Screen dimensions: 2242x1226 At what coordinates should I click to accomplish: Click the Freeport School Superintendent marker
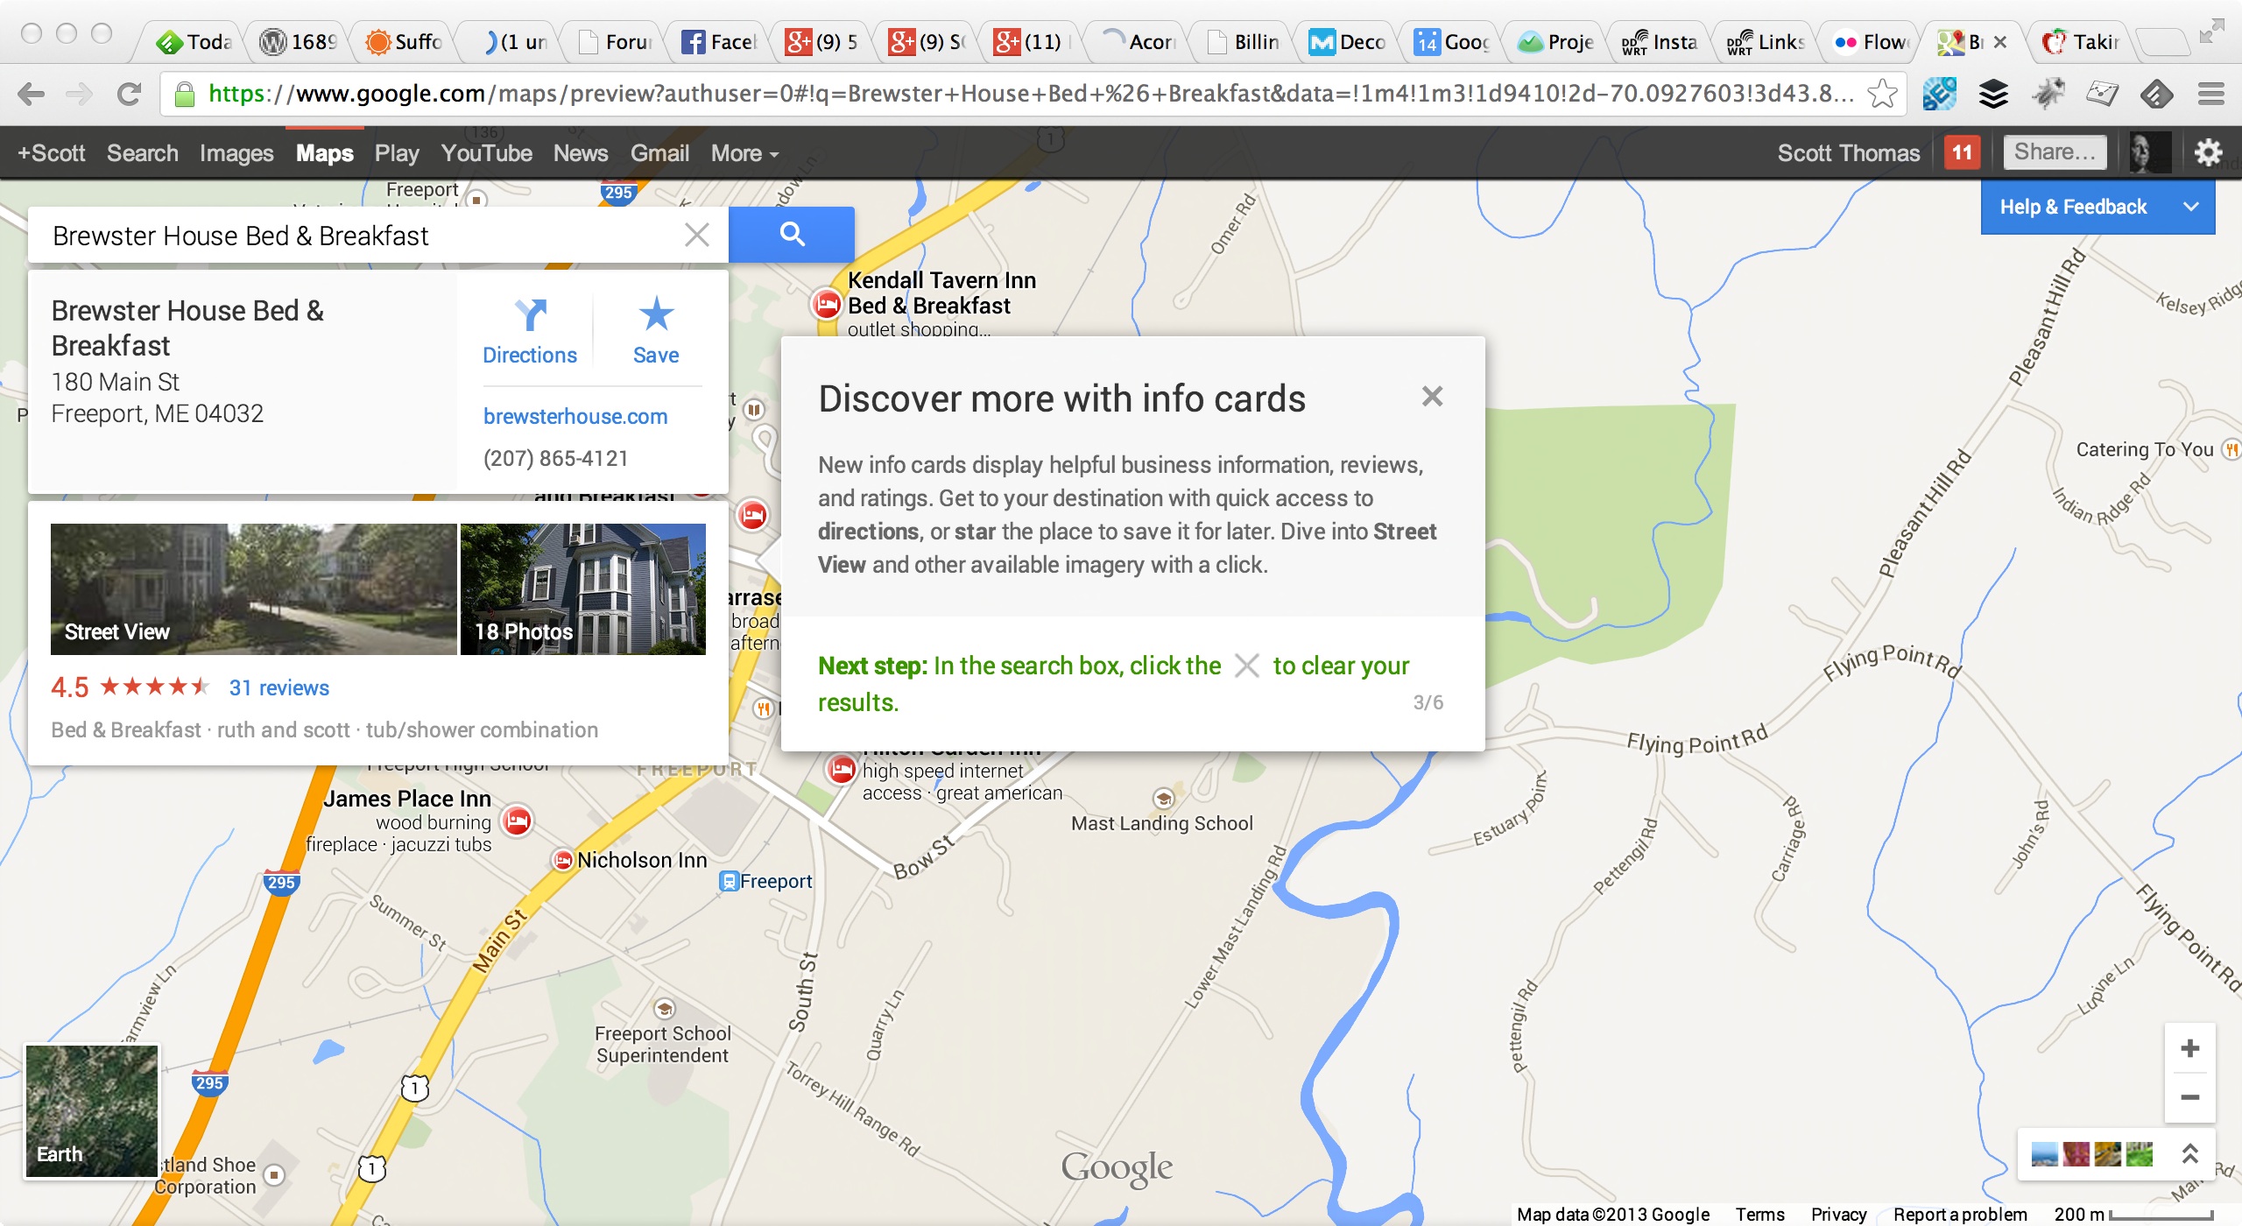tap(665, 1008)
